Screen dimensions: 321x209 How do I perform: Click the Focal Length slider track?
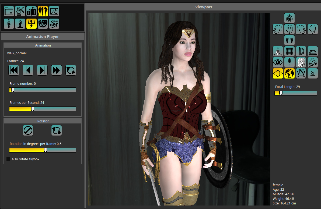pos(296,93)
